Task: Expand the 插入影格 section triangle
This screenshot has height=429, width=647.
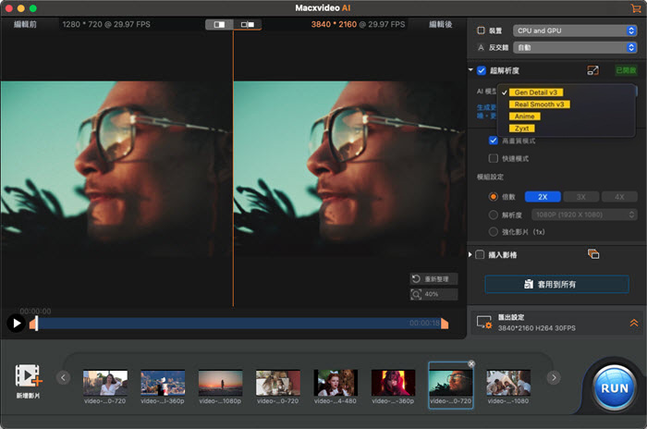Action: coord(470,254)
